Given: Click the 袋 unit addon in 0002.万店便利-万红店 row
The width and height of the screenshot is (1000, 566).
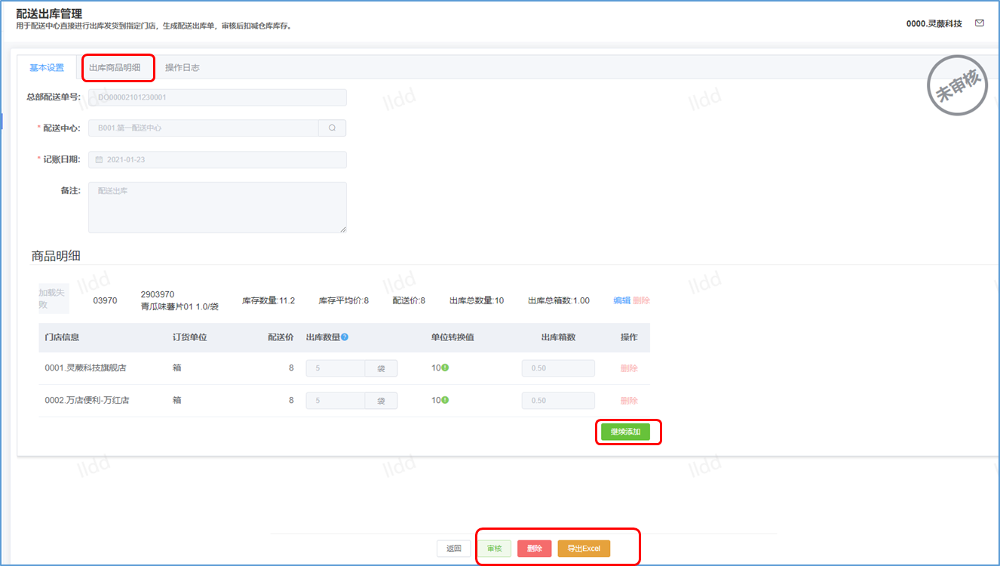Looking at the screenshot, I should (x=382, y=400).
